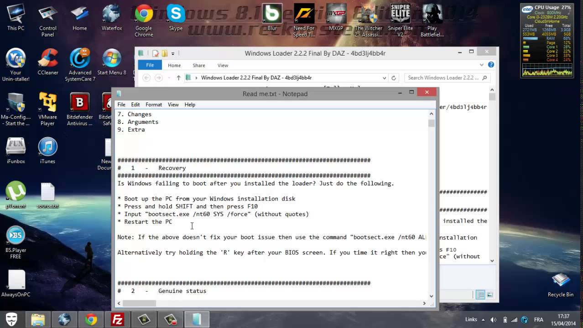Click the Notepad vertical scrollbar thumb
The width and height of the screenshot is (583, 328).
431,123
